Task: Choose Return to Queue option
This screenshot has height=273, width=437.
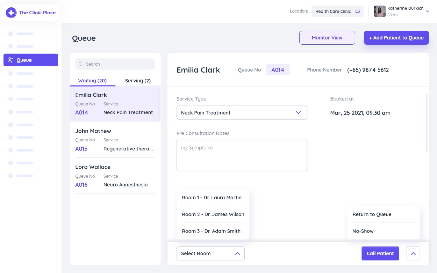Action: (372, 214)
